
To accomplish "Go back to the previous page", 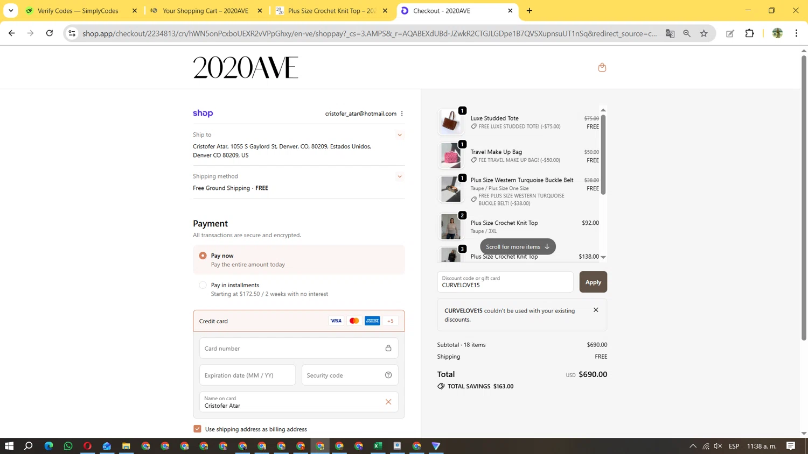I will (x=12, y=33).
